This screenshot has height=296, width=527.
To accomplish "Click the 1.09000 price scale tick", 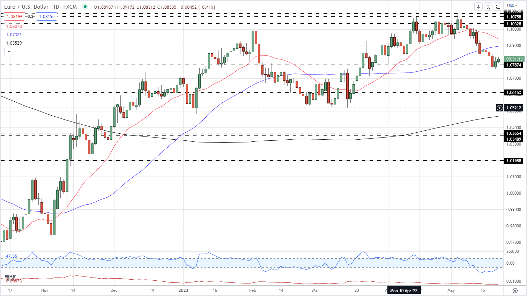I will point(514,46).
